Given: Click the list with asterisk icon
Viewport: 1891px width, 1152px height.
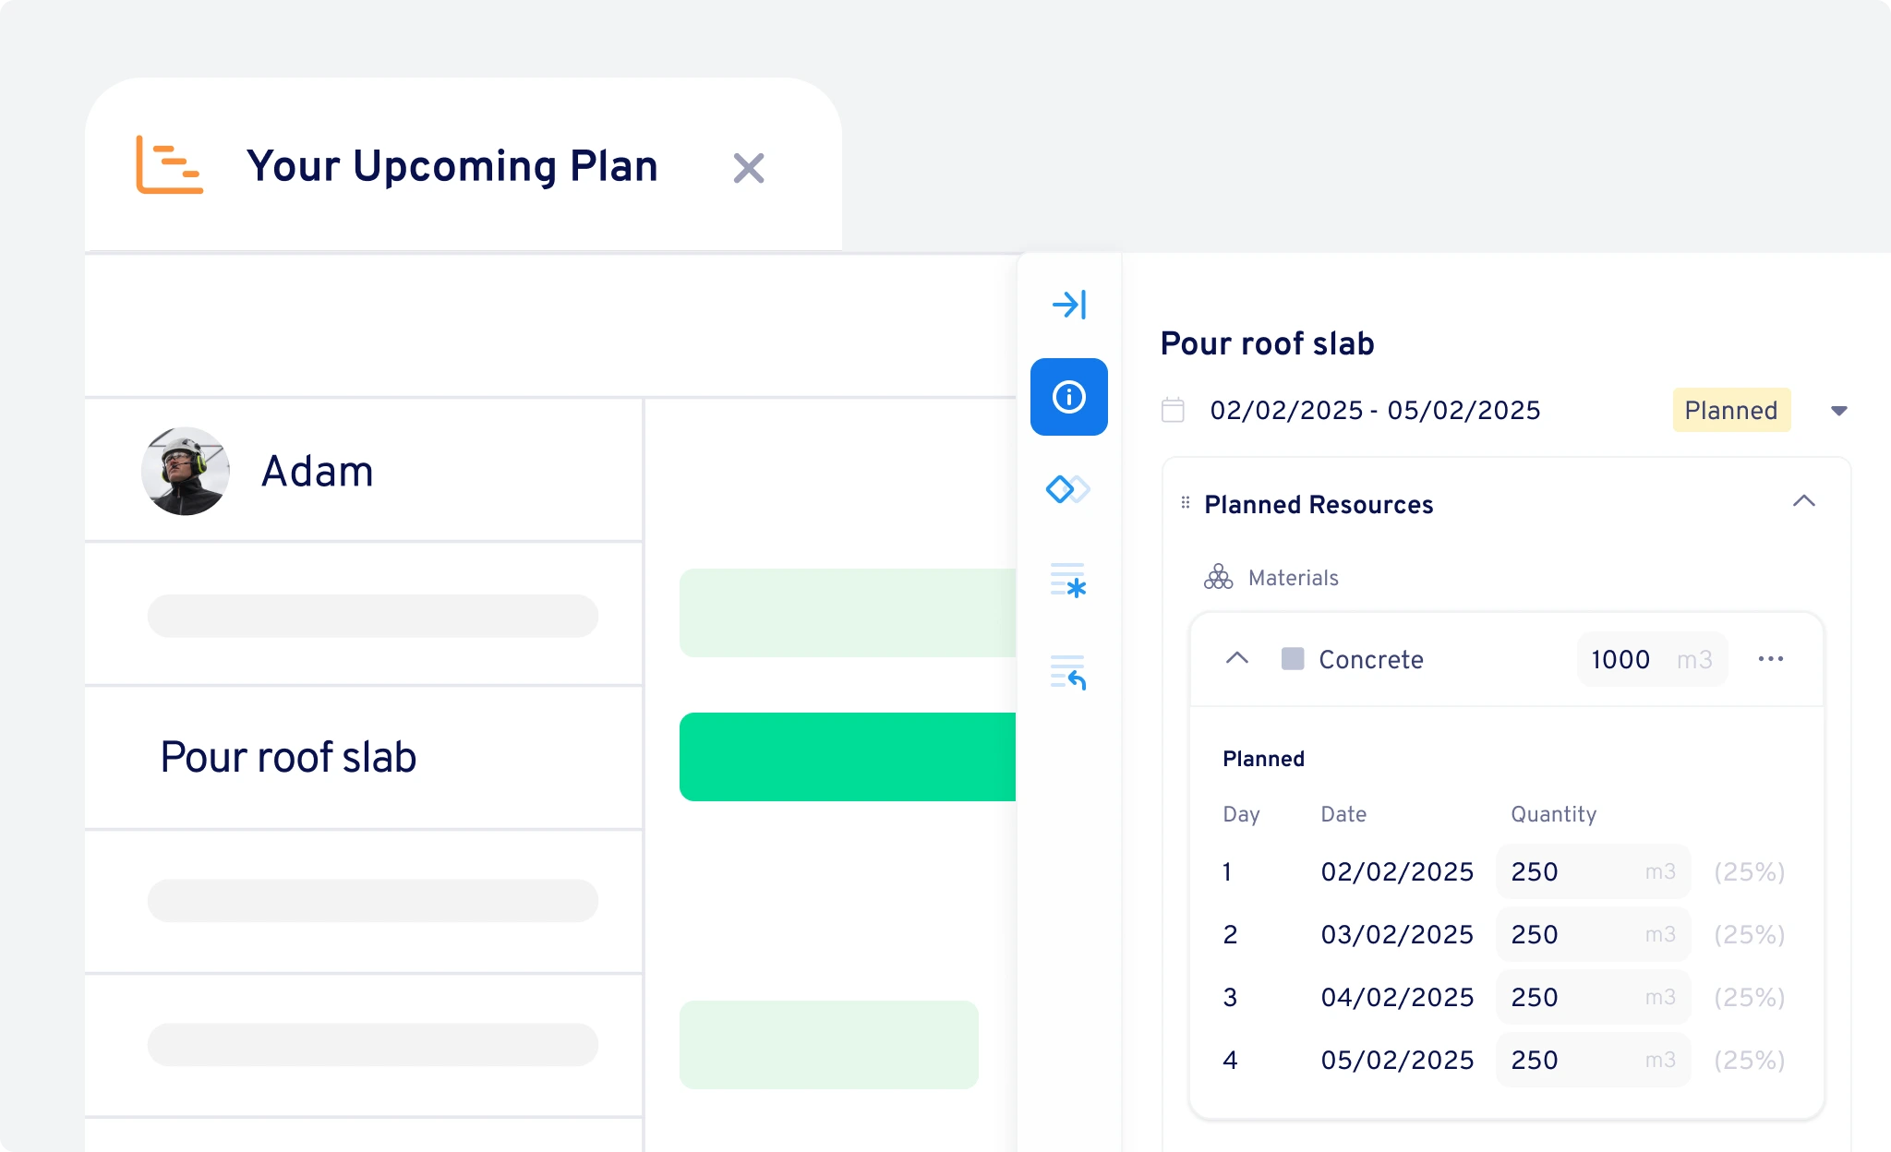Looking at the screenshot, I should [x=1068, y=581].
